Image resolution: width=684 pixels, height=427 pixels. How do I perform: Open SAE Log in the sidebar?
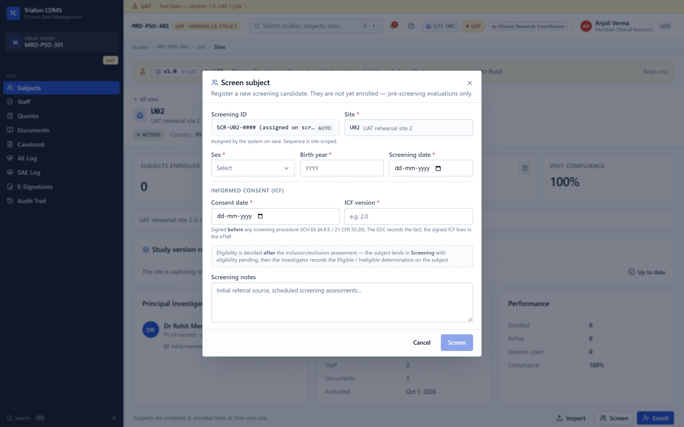(61, 173)
